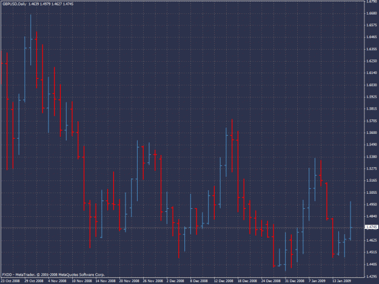
Task: Click the 13 Jan 2009 date label
Action: (x=341, y=281)
